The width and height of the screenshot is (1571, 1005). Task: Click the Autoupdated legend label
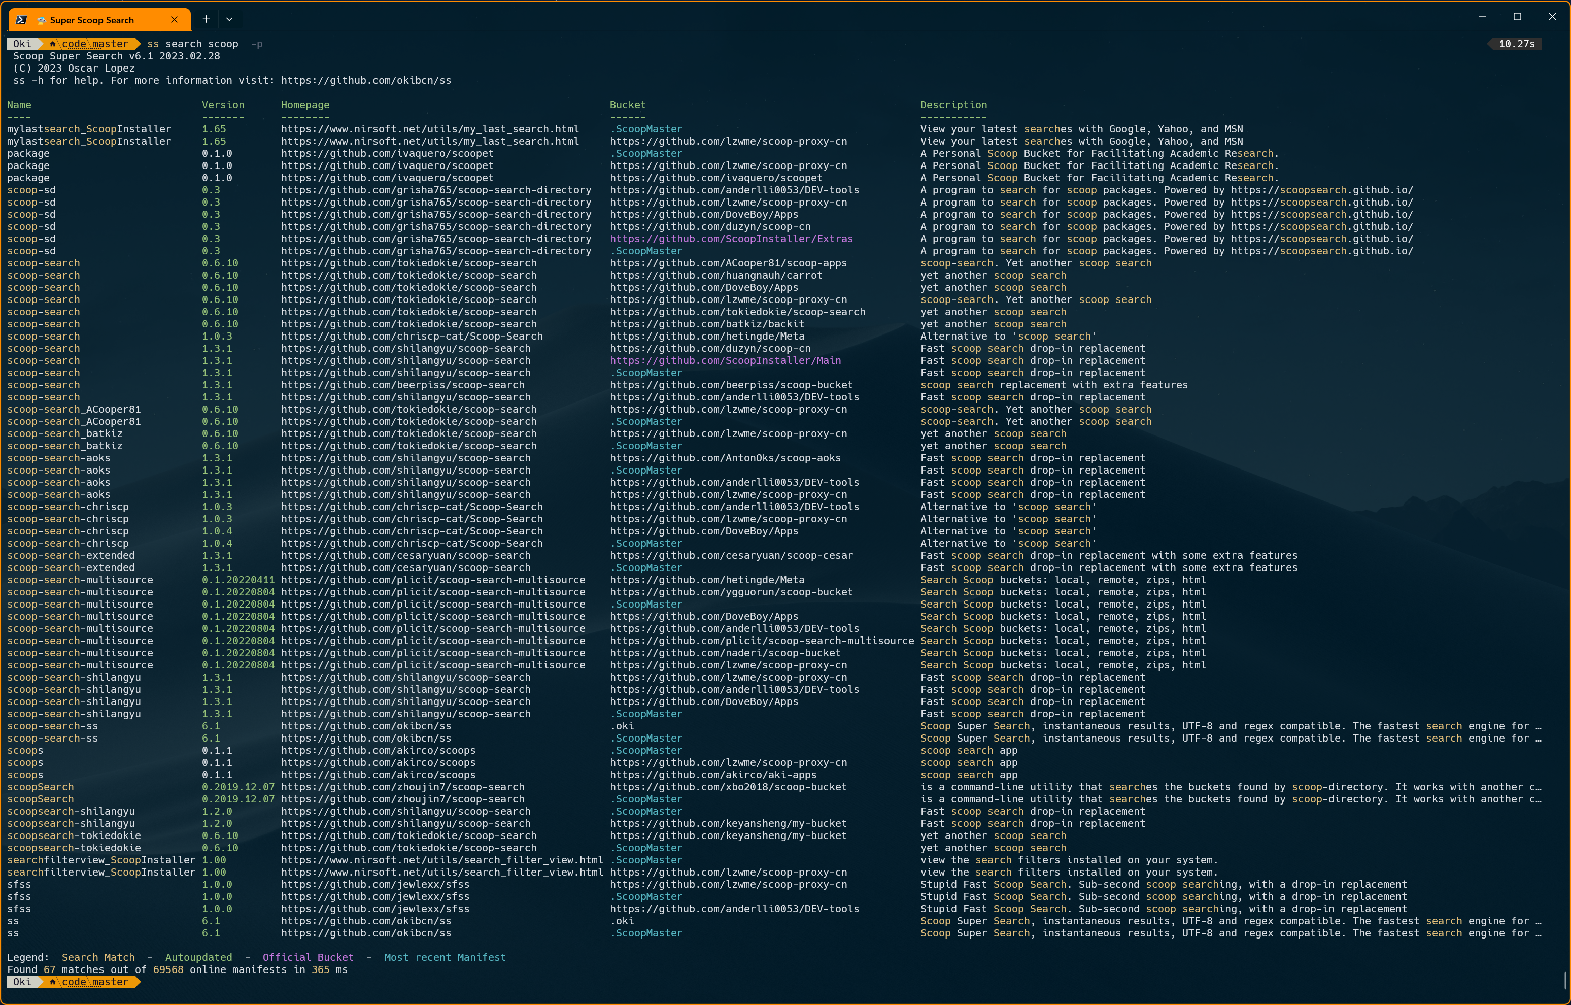click(198, 957)
